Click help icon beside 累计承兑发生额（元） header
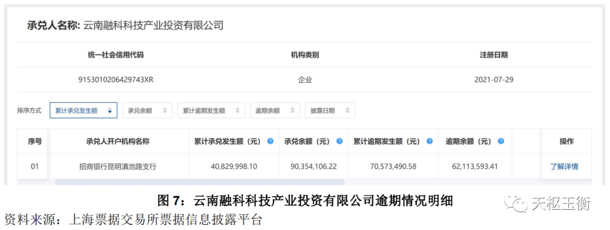The height and width of the screenshot is (230, 610). [x=270, y=141]
